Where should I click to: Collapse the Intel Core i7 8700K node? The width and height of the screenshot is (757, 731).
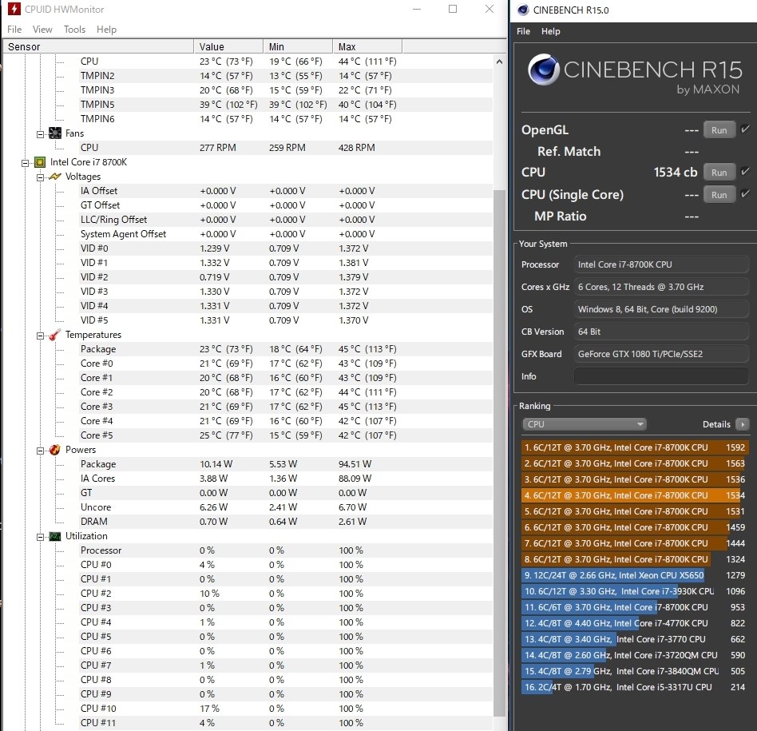click(25, 163)
